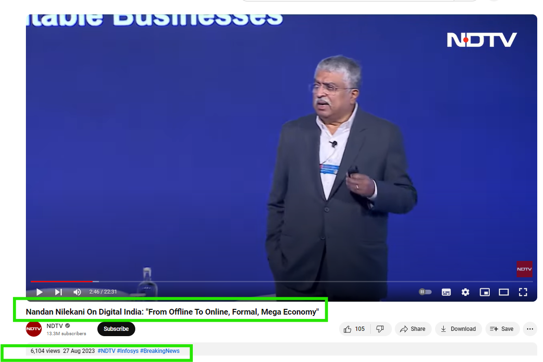Toggle theater mode view
This screenshot has width=543, height=362.
pos(504,292)
